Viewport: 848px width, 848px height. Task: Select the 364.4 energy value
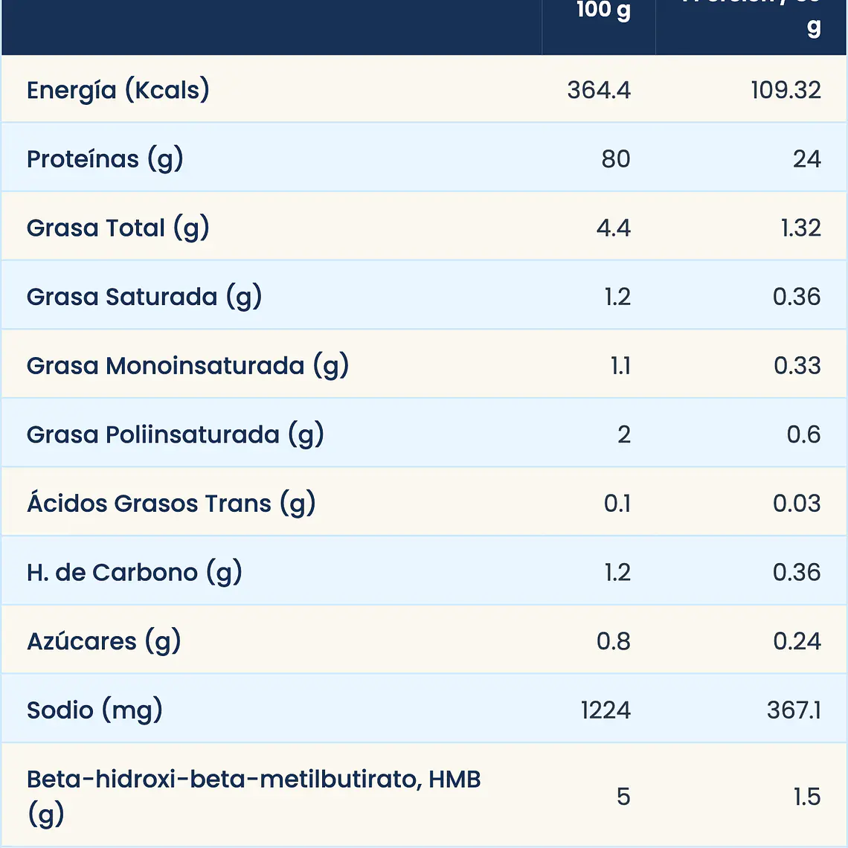[599, 90]
